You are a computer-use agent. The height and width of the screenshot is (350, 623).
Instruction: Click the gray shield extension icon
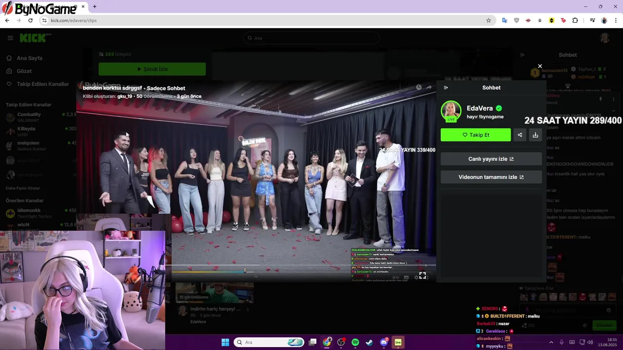(x=516, y=20)
